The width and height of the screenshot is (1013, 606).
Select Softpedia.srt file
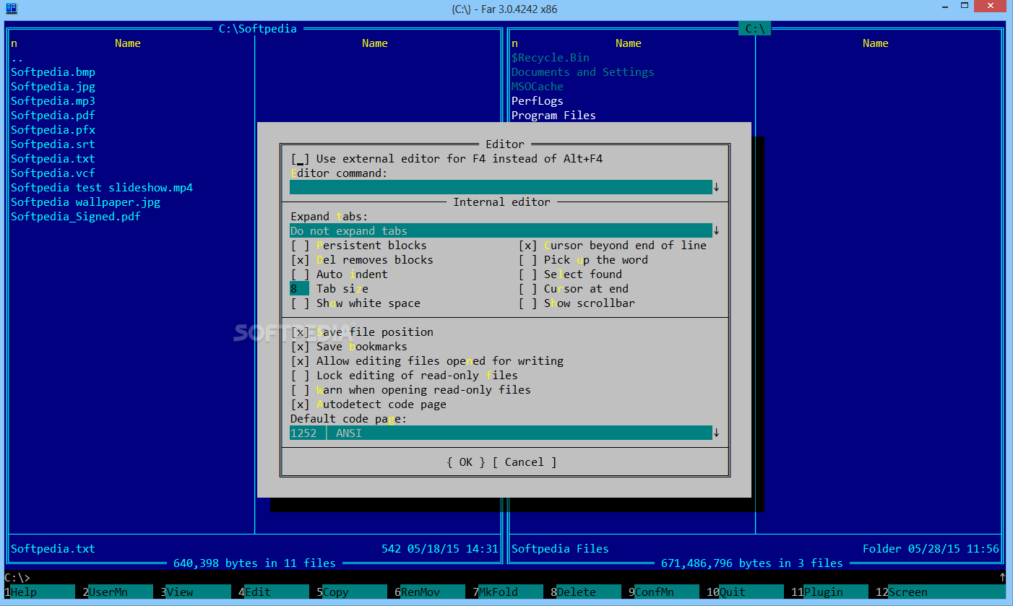pyautogui.click(x=53, y=144)
